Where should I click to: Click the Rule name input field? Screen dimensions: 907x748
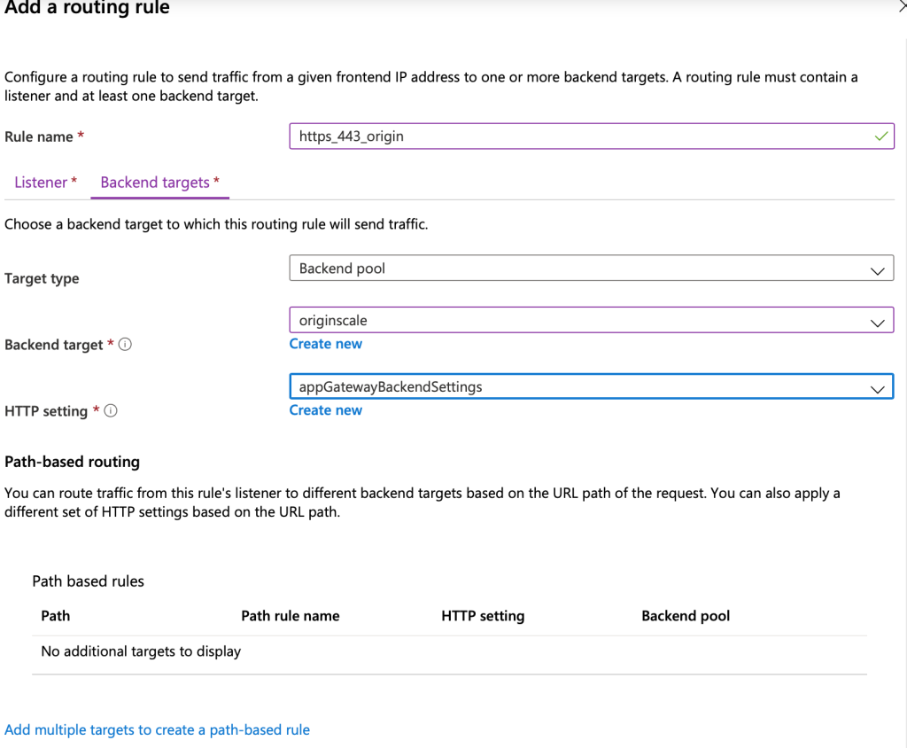(591, 136)
